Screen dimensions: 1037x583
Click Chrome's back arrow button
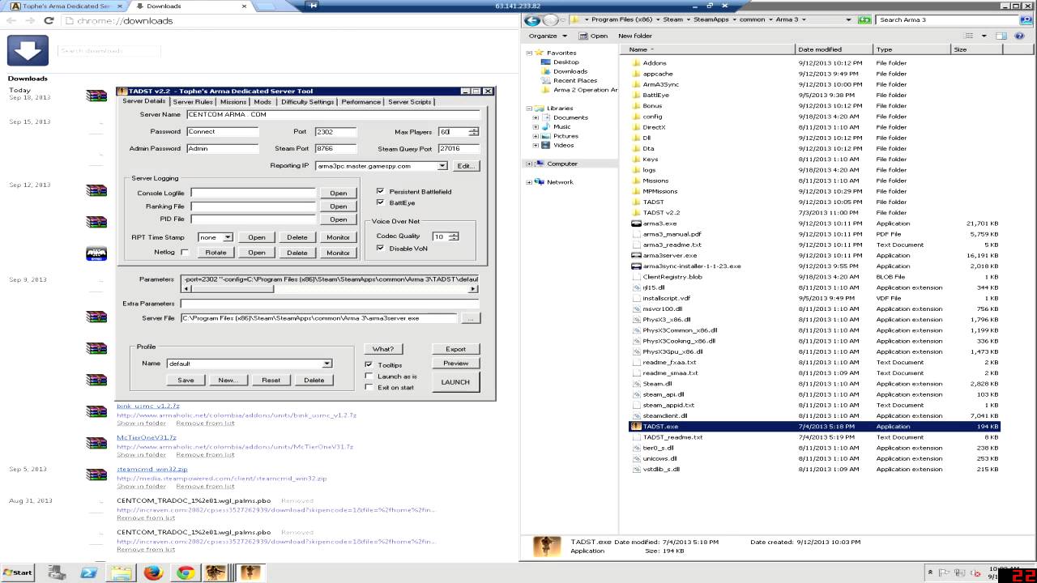pos(12,20)
